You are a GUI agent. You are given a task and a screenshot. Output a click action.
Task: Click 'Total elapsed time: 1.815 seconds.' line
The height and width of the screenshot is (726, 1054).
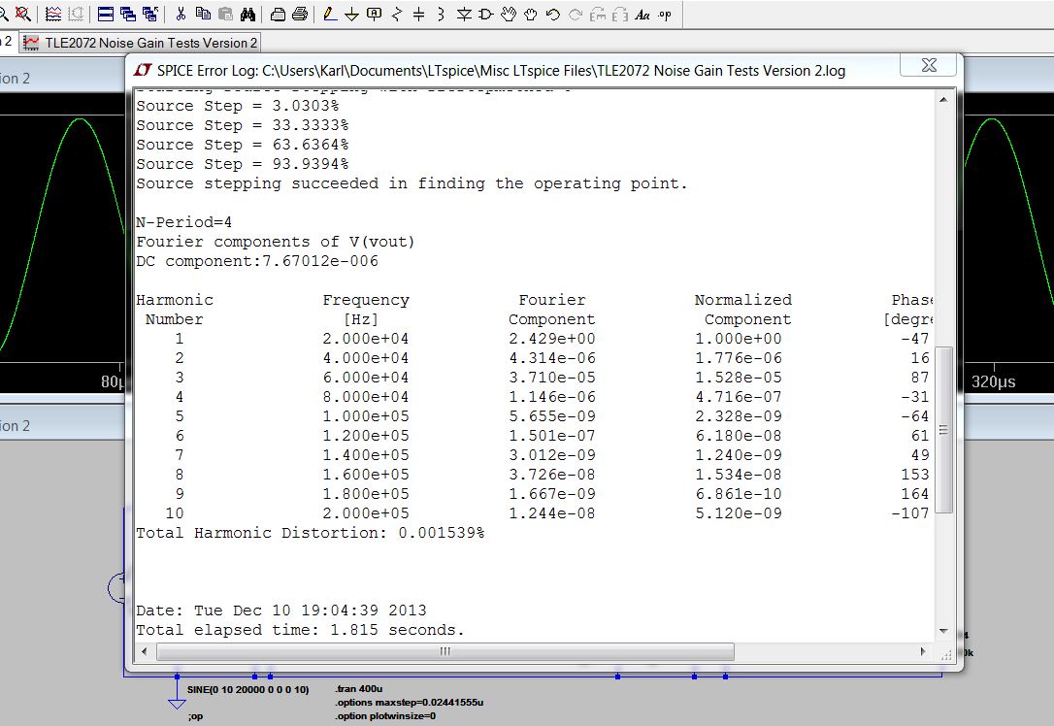coord(300,630)
